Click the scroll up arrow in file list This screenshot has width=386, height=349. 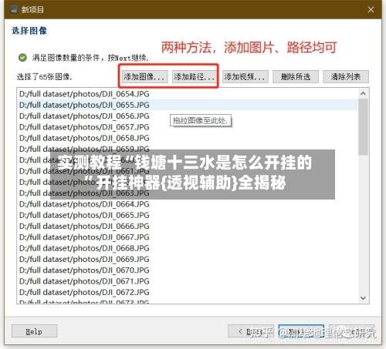363,93
